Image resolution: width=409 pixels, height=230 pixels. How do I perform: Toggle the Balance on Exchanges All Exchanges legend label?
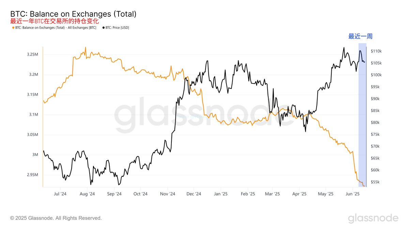[x=56, y=28]
